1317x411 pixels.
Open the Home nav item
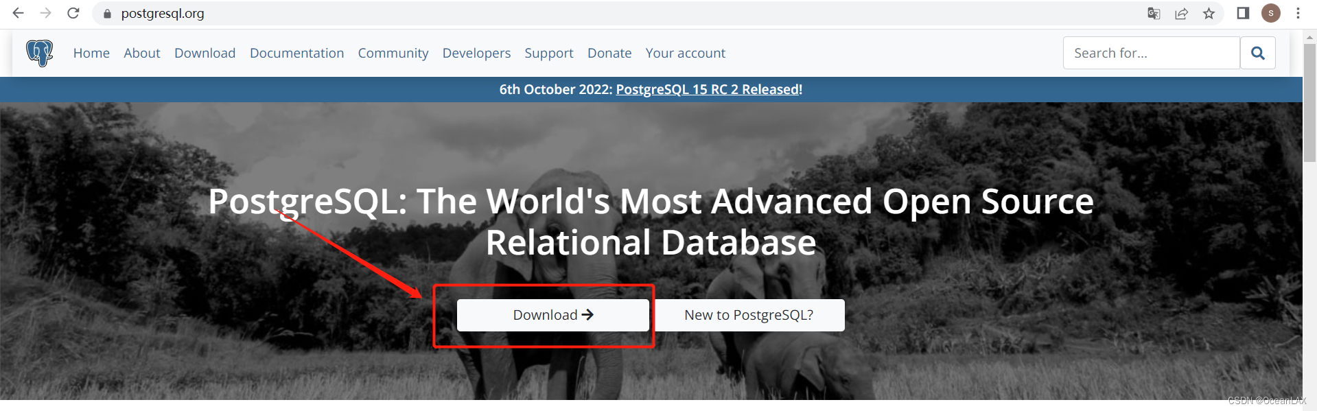click(91, 53)
